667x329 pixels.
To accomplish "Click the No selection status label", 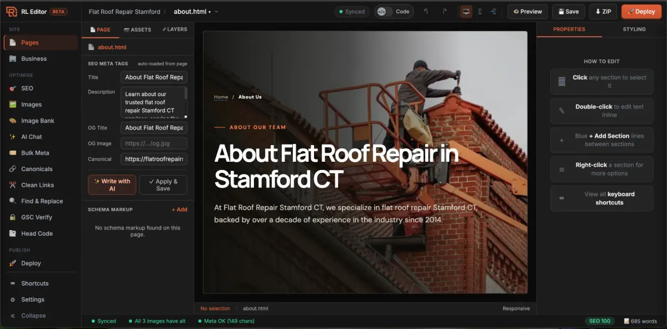I will click(215, 308).
